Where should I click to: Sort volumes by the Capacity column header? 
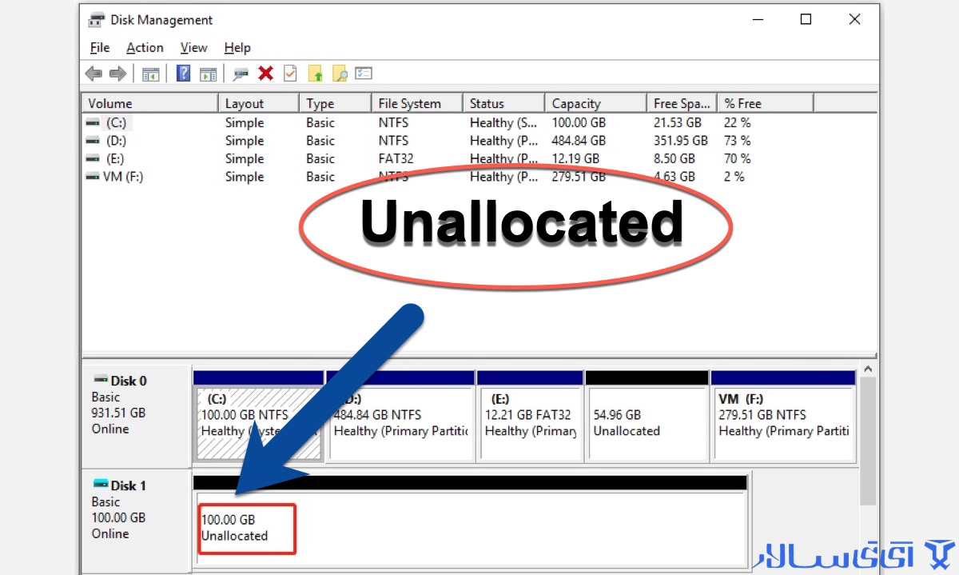(x=595, y=102)
